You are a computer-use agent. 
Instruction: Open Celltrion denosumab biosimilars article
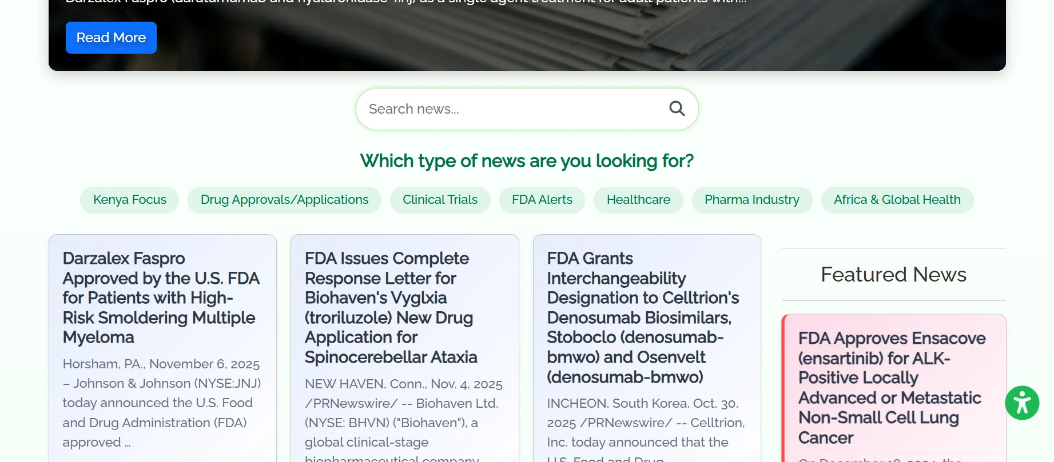pos(642,318)
